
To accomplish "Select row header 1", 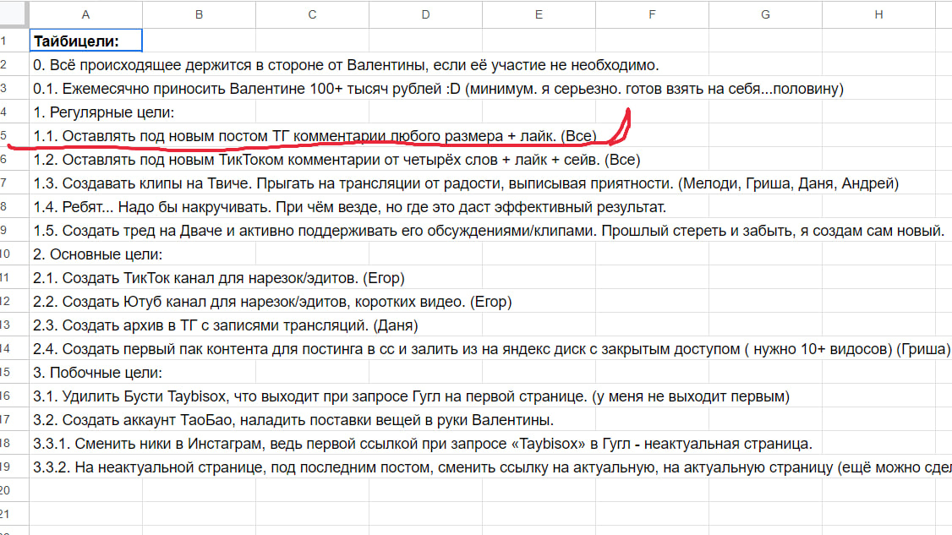I will coord(14,41).
